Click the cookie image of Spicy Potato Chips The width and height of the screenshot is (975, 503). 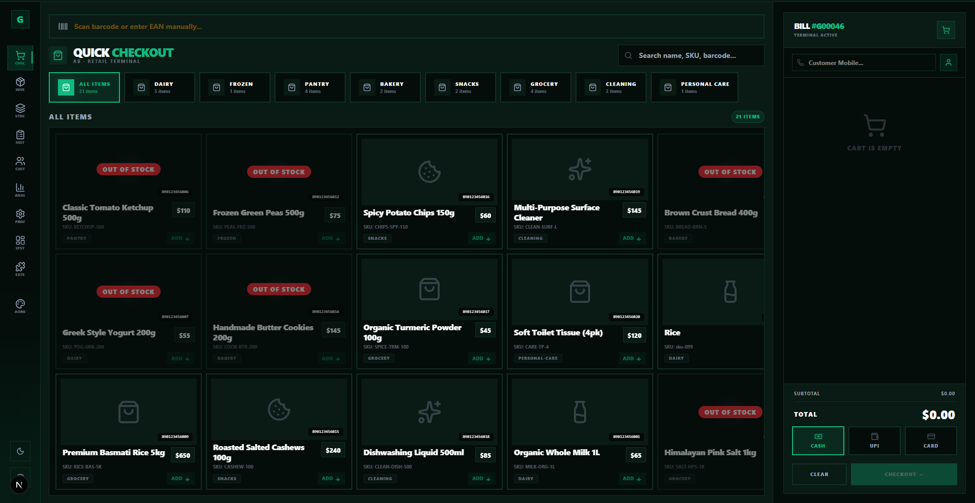(429, 172)
